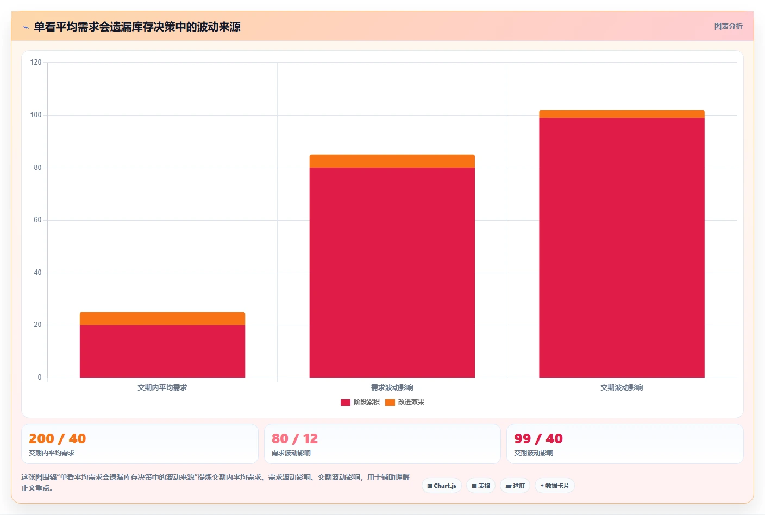
Task: Click the 交期波动影响 x-axis label
Action: pos(622,387)
